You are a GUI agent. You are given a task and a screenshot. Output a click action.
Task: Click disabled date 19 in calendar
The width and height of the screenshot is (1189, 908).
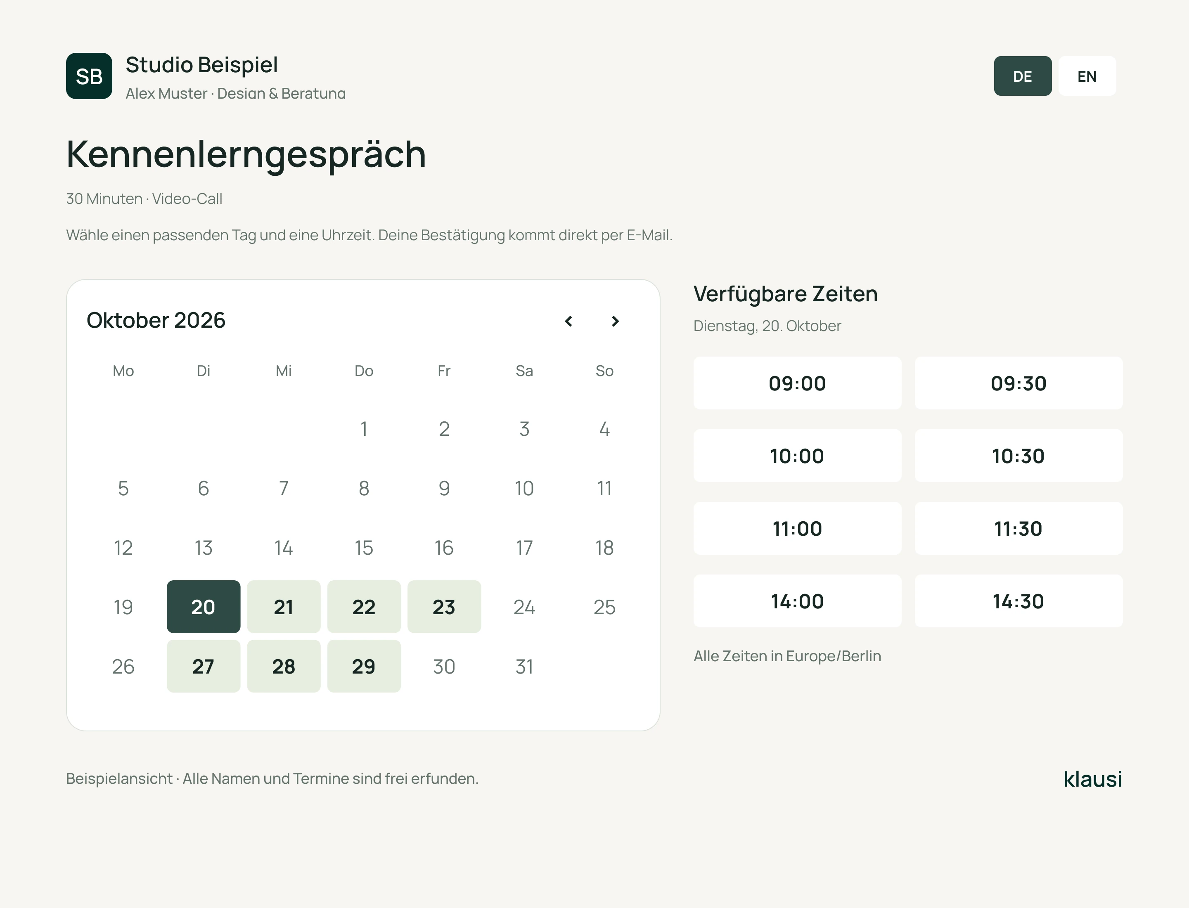click(x=123, y=607)
